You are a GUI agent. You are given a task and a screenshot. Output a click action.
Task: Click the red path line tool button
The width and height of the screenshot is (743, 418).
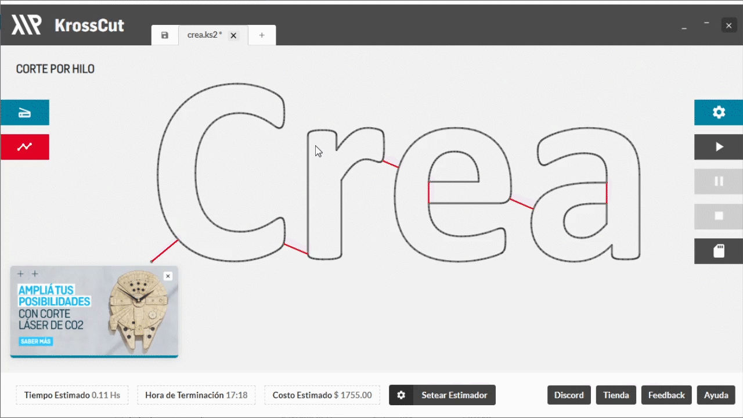coord(24,147)
